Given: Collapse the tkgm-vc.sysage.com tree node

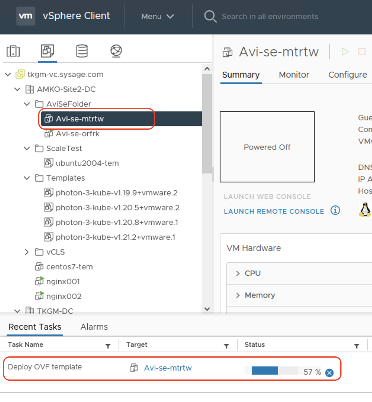Looking at the screenshot, I should pyautogui.click(x=8, y=74).
